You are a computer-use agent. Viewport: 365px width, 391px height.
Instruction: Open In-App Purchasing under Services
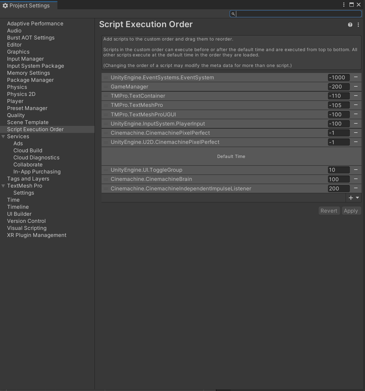coord(37,172)
